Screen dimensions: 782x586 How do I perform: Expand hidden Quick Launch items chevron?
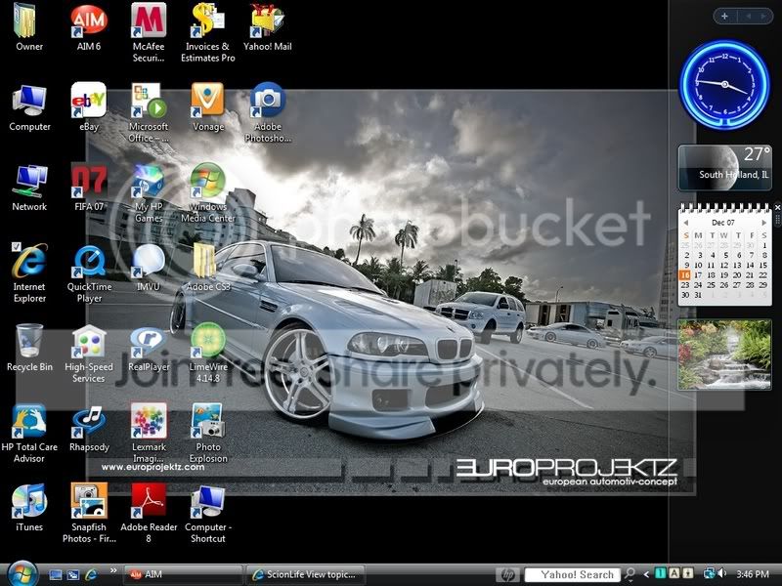113,569
